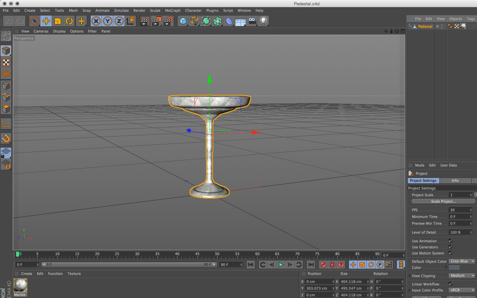Uncheck Use Animation checkbox

pos(451,241)
